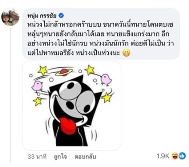
Task: Like the comment with ถูกใจ
Action: coord(60,157)
